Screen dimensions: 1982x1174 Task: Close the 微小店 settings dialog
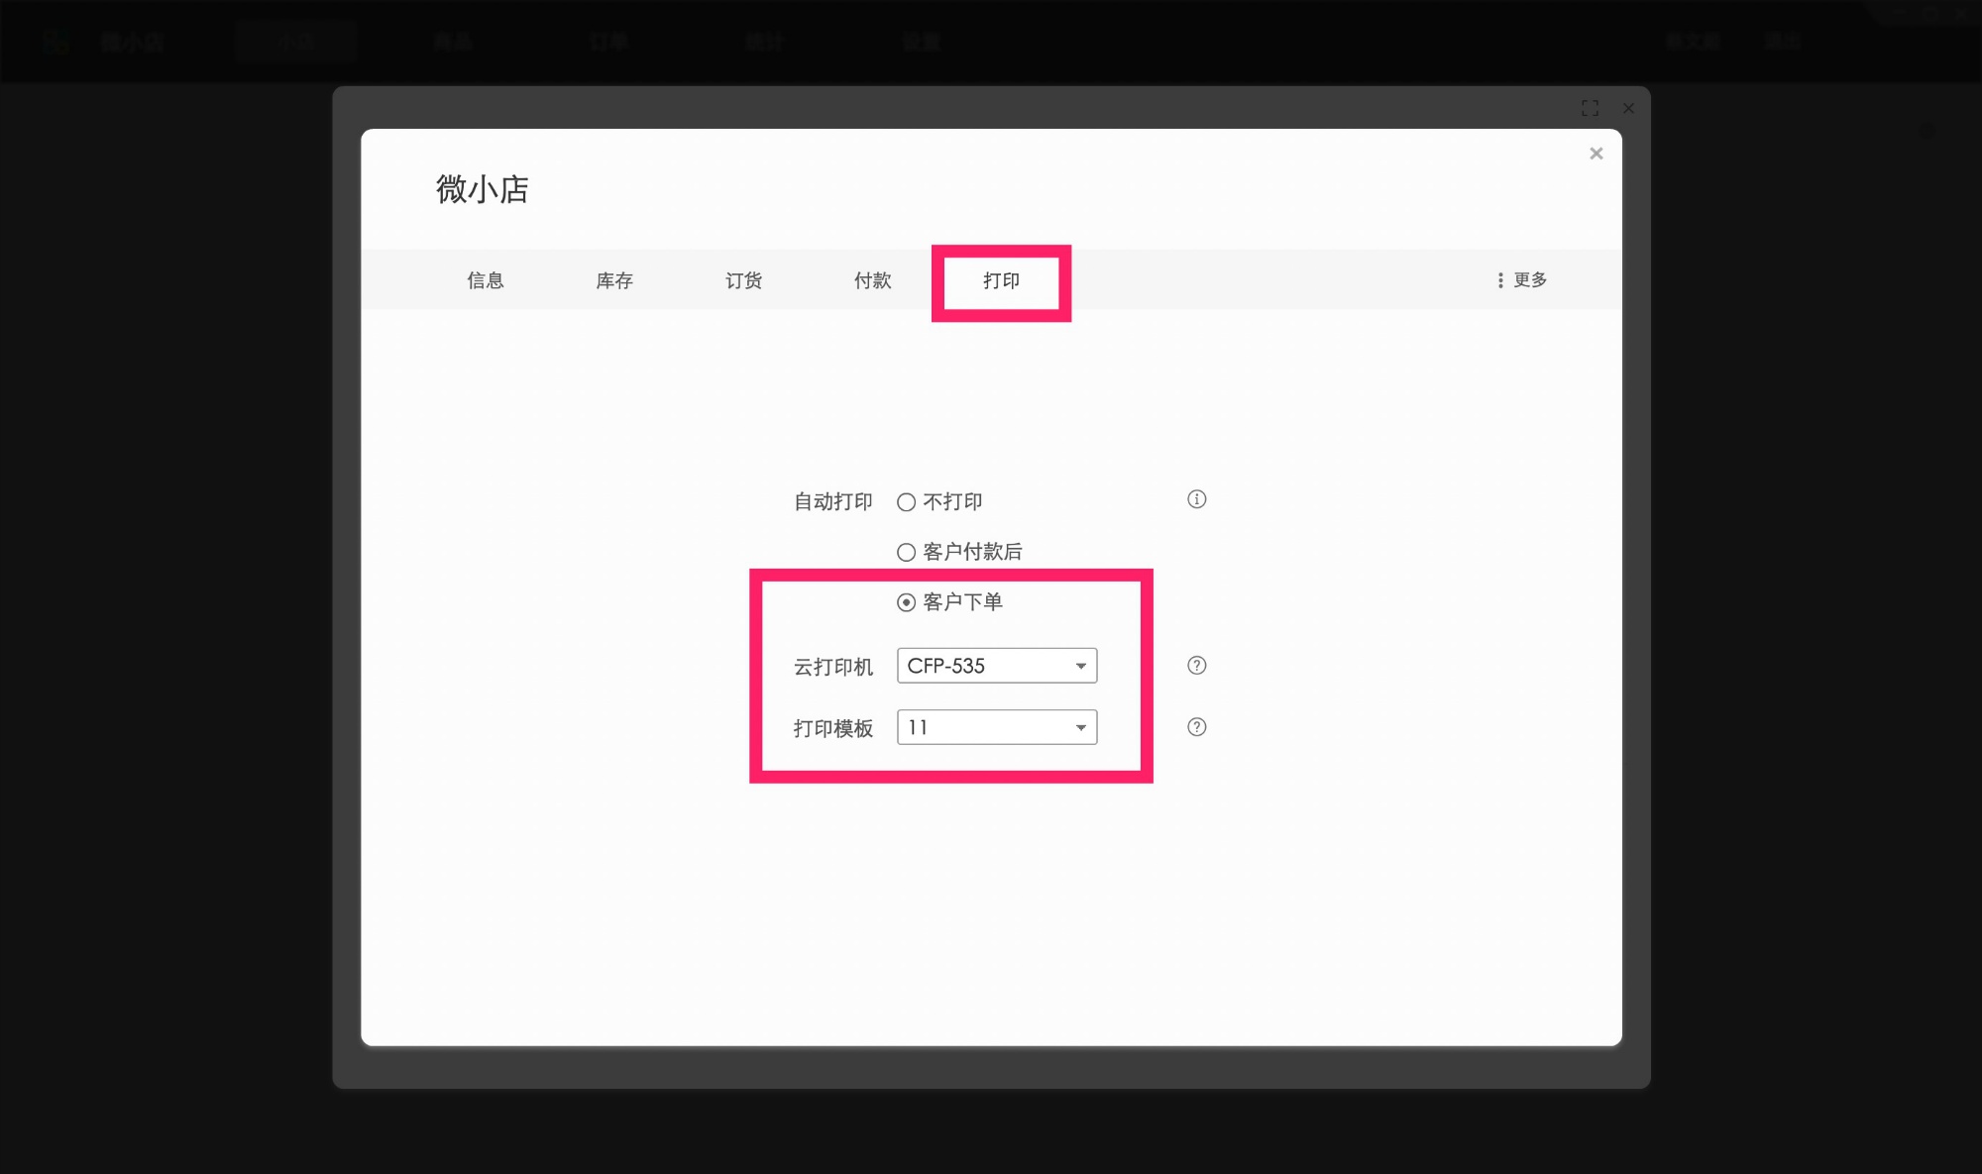1596,154
